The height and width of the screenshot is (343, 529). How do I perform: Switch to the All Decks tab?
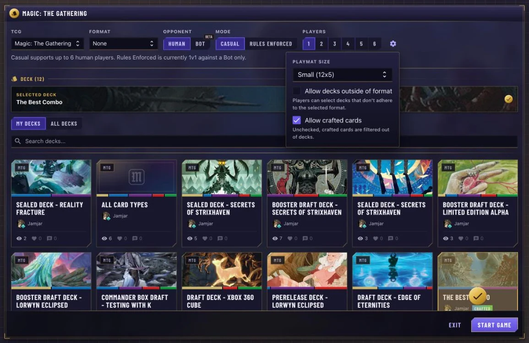64,123
